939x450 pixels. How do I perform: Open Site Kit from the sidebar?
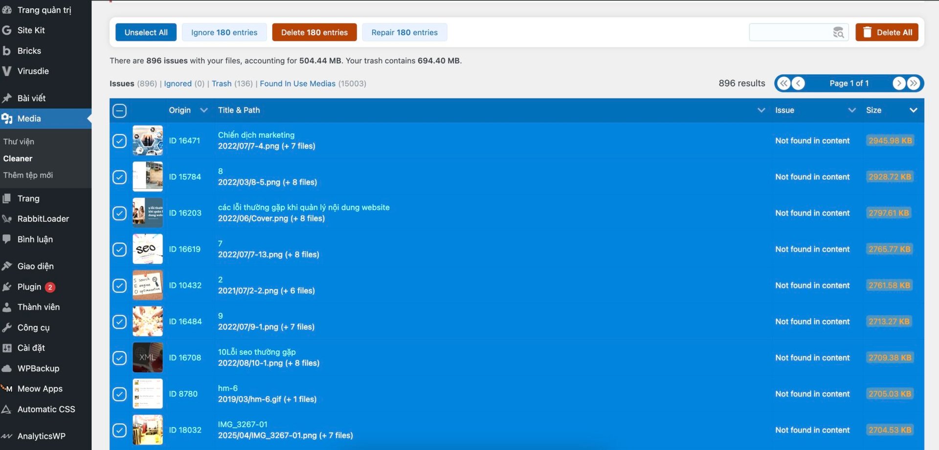pos(31,30)
